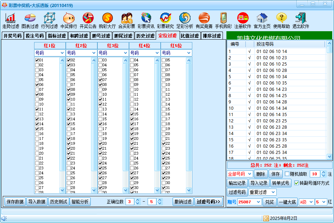The image size is (334, 223).
Task: Click the 过滤号码>> button
Action: tap(208, 202)
